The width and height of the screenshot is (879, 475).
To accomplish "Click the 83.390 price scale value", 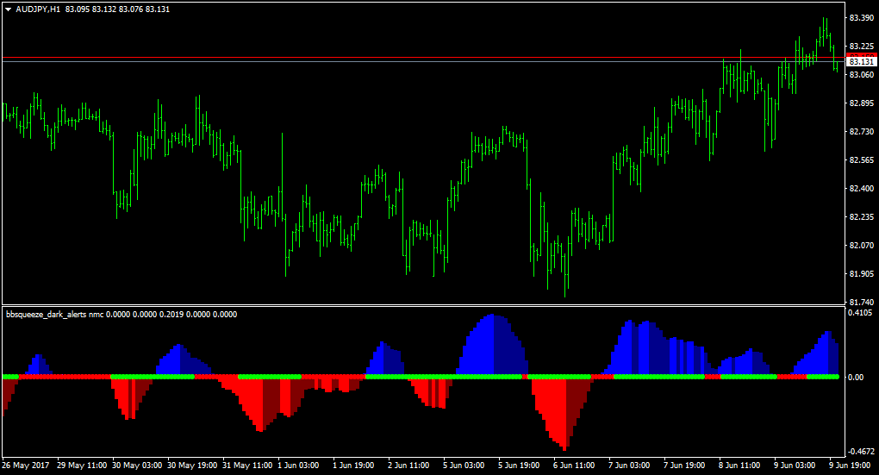I will point(862,18).
